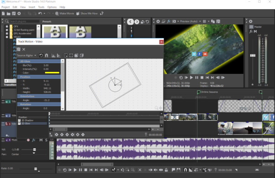This screenshot has width=275, height=178.
Task: Select the second A/B transition preset thumbnail
Action: click(x=80, y=32)
